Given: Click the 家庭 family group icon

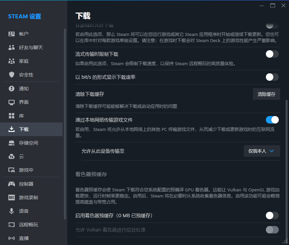Looking at the screenshot, I should tap(12, 61).
